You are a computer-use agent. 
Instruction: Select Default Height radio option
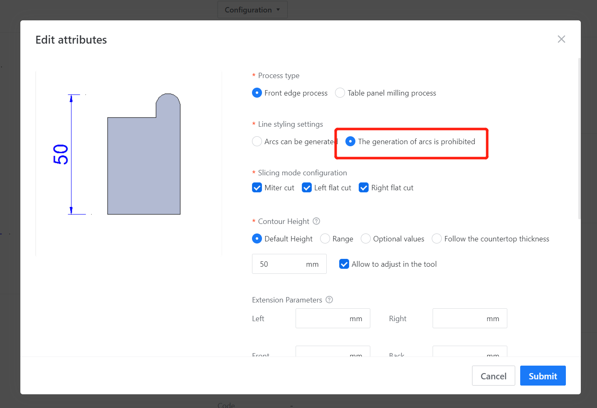(257, 238)
